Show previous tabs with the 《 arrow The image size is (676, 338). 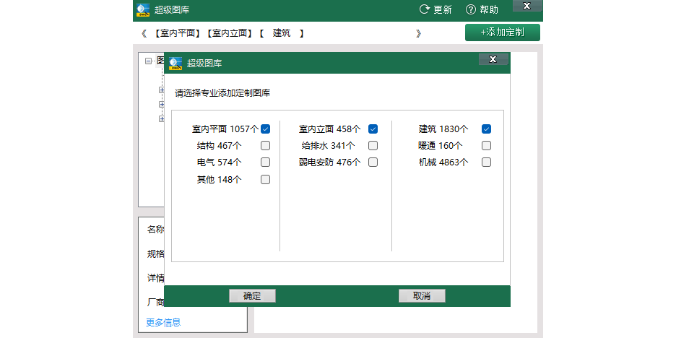[144, 34]
